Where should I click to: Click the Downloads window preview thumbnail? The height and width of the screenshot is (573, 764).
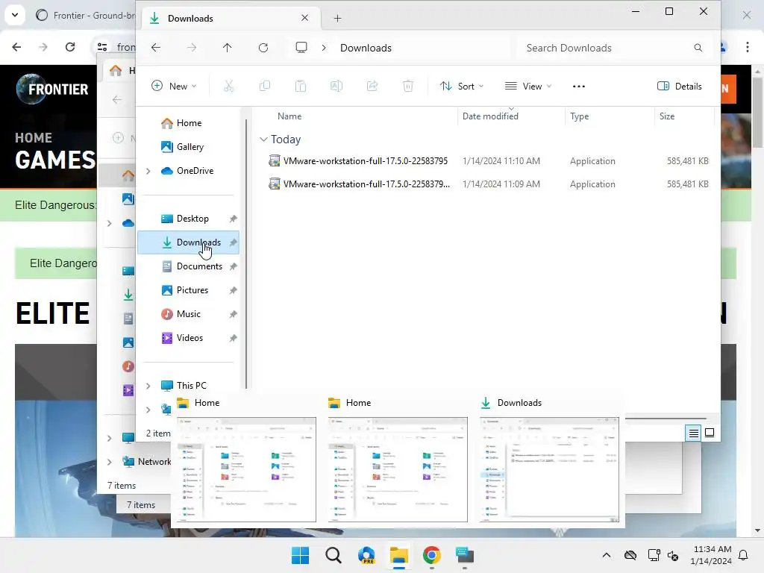(550, 470)
